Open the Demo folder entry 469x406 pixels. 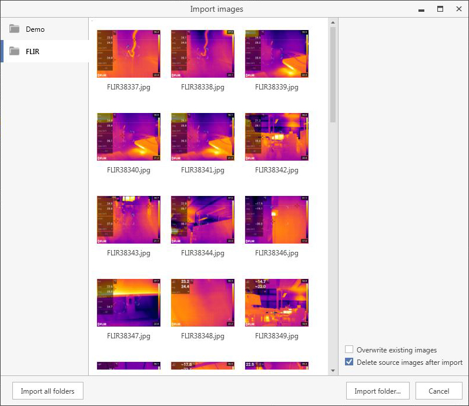point(35,29)
